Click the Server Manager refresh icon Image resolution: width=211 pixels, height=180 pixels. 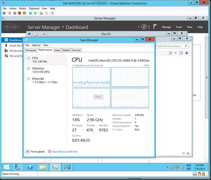(144, 27)
